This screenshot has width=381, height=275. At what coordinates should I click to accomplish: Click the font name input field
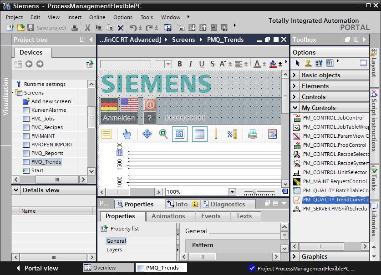[125, 64]
